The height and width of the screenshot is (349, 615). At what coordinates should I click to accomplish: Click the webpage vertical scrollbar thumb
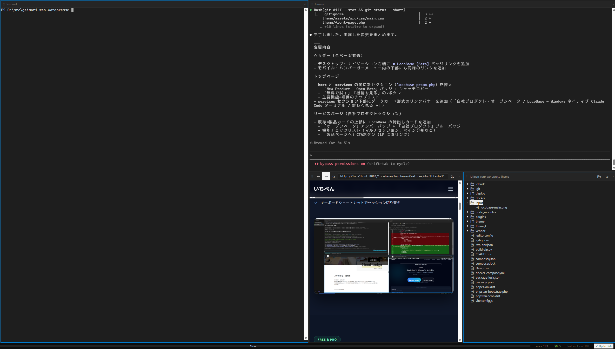(x=460, y=206)
